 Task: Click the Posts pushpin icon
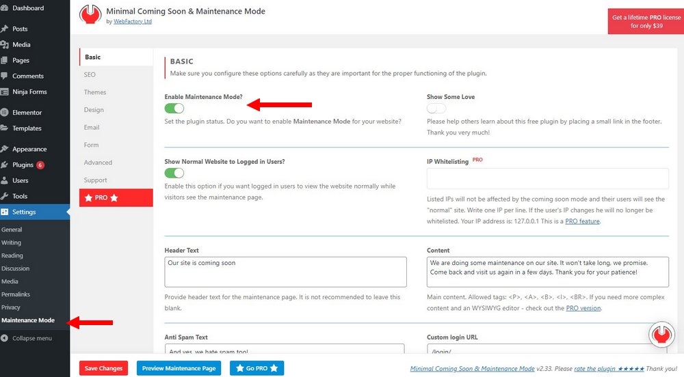4,29
